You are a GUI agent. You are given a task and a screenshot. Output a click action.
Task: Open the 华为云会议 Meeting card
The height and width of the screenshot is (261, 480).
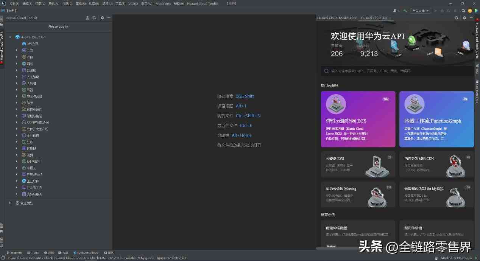(358, 194)
